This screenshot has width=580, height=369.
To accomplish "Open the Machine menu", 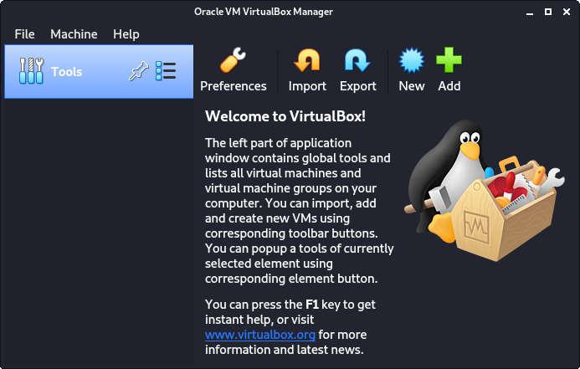I will [x=74, y=34].
